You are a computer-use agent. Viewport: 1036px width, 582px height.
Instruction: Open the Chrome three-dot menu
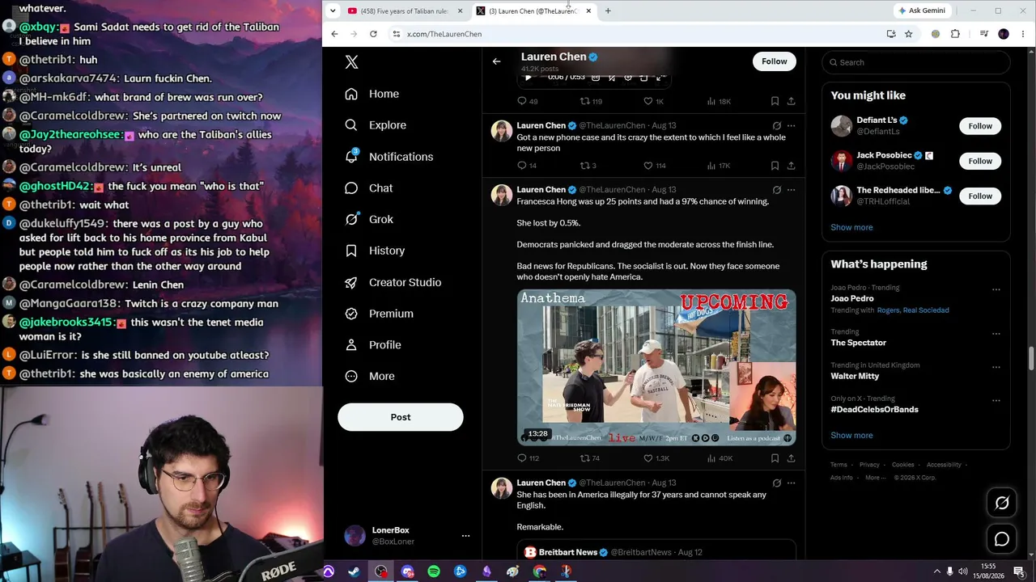pos(1024,34)
